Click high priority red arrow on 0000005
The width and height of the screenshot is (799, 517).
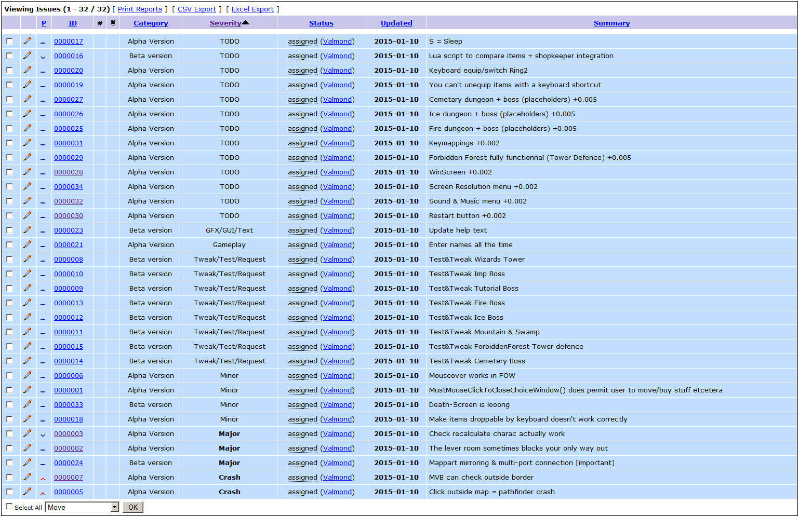43,493
